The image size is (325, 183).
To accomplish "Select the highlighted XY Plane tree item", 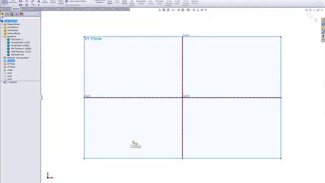I will click(x=11, y=61).
